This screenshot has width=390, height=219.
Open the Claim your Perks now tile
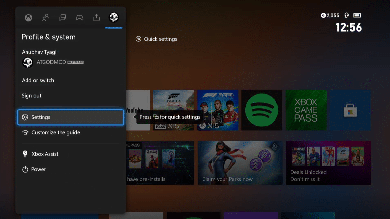(240, 163)
